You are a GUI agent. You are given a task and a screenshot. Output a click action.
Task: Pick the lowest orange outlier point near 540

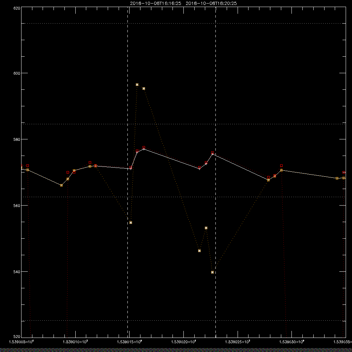tap(212, 272)
